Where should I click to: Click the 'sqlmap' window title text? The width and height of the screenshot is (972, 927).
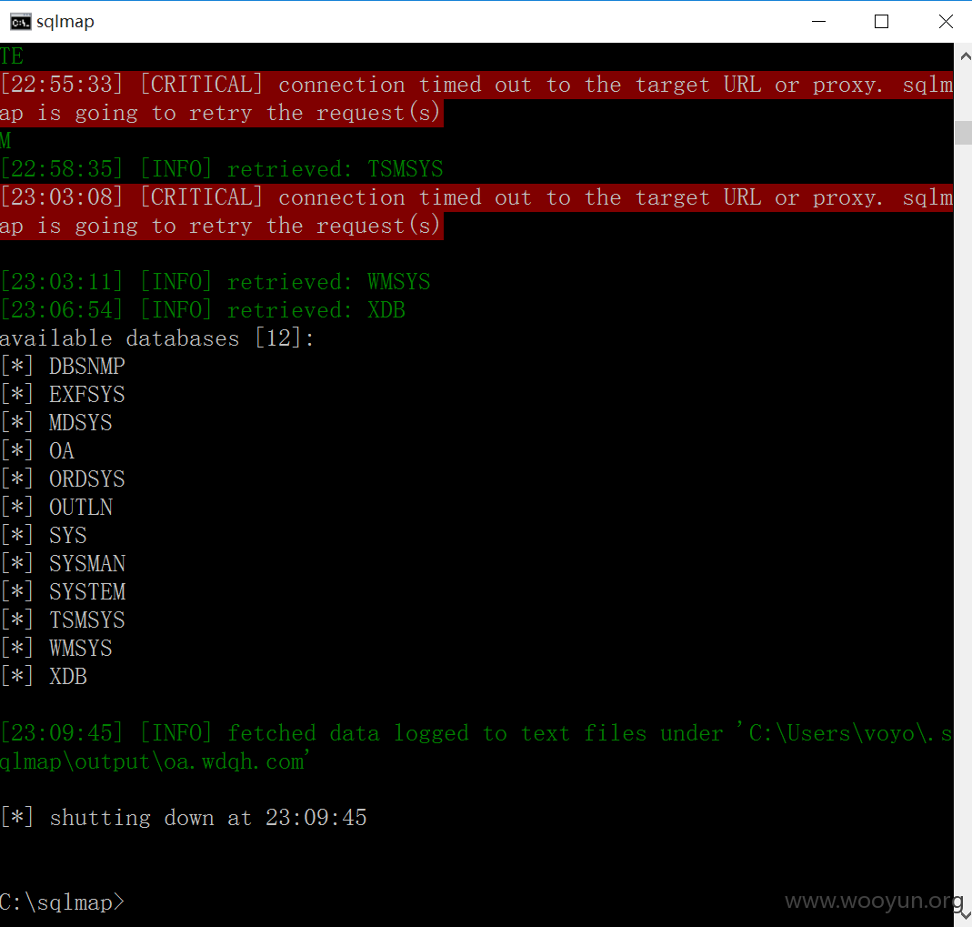(x=65, y=22)
